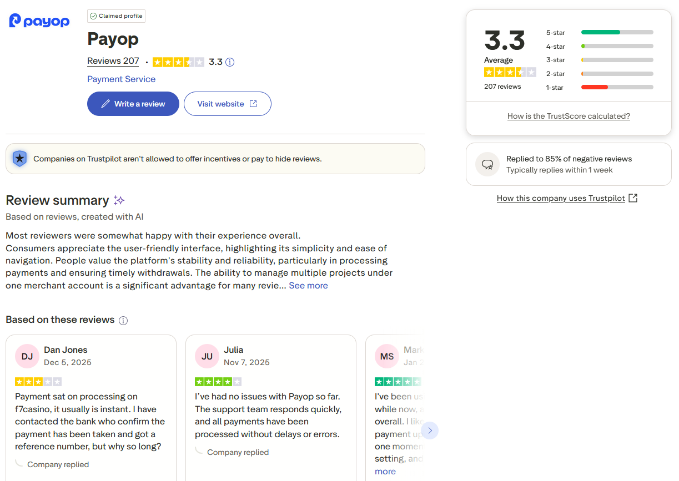
Task: Click the MS reviewer avatar
Action: pos(387,356)
